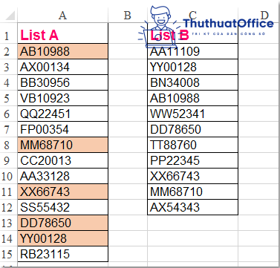Image resolution: width=280 pixels, height=268 pixels.
Task: Select cell AX54343
Action: pyautogui.click(x=193, y=207)
